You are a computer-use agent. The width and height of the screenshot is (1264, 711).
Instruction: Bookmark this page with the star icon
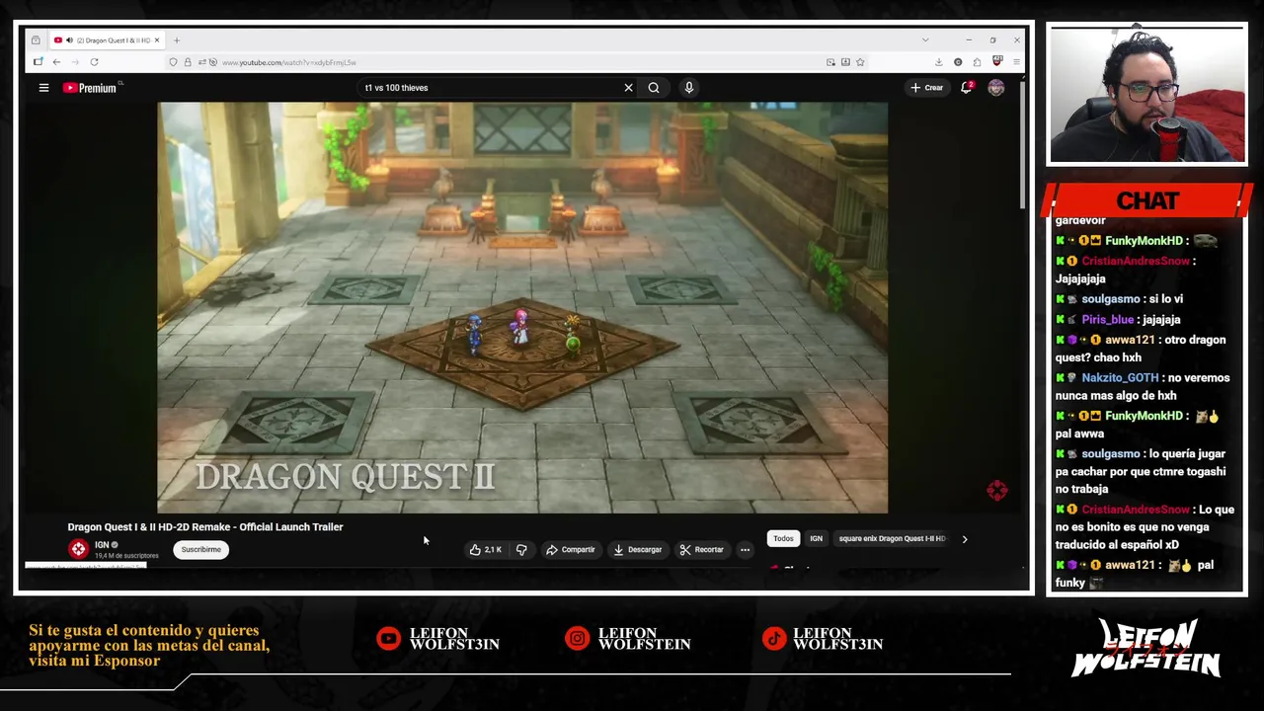[x=860, y=62]
